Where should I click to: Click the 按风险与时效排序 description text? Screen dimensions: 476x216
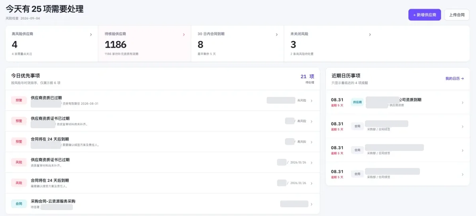36,83
